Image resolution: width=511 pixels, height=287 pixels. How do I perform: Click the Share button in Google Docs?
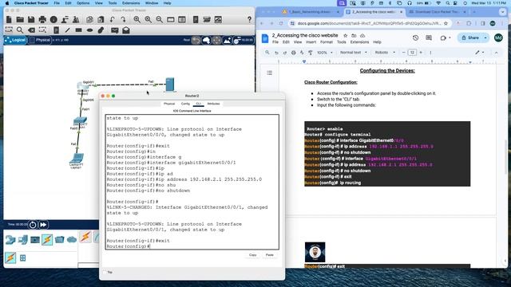470,37
